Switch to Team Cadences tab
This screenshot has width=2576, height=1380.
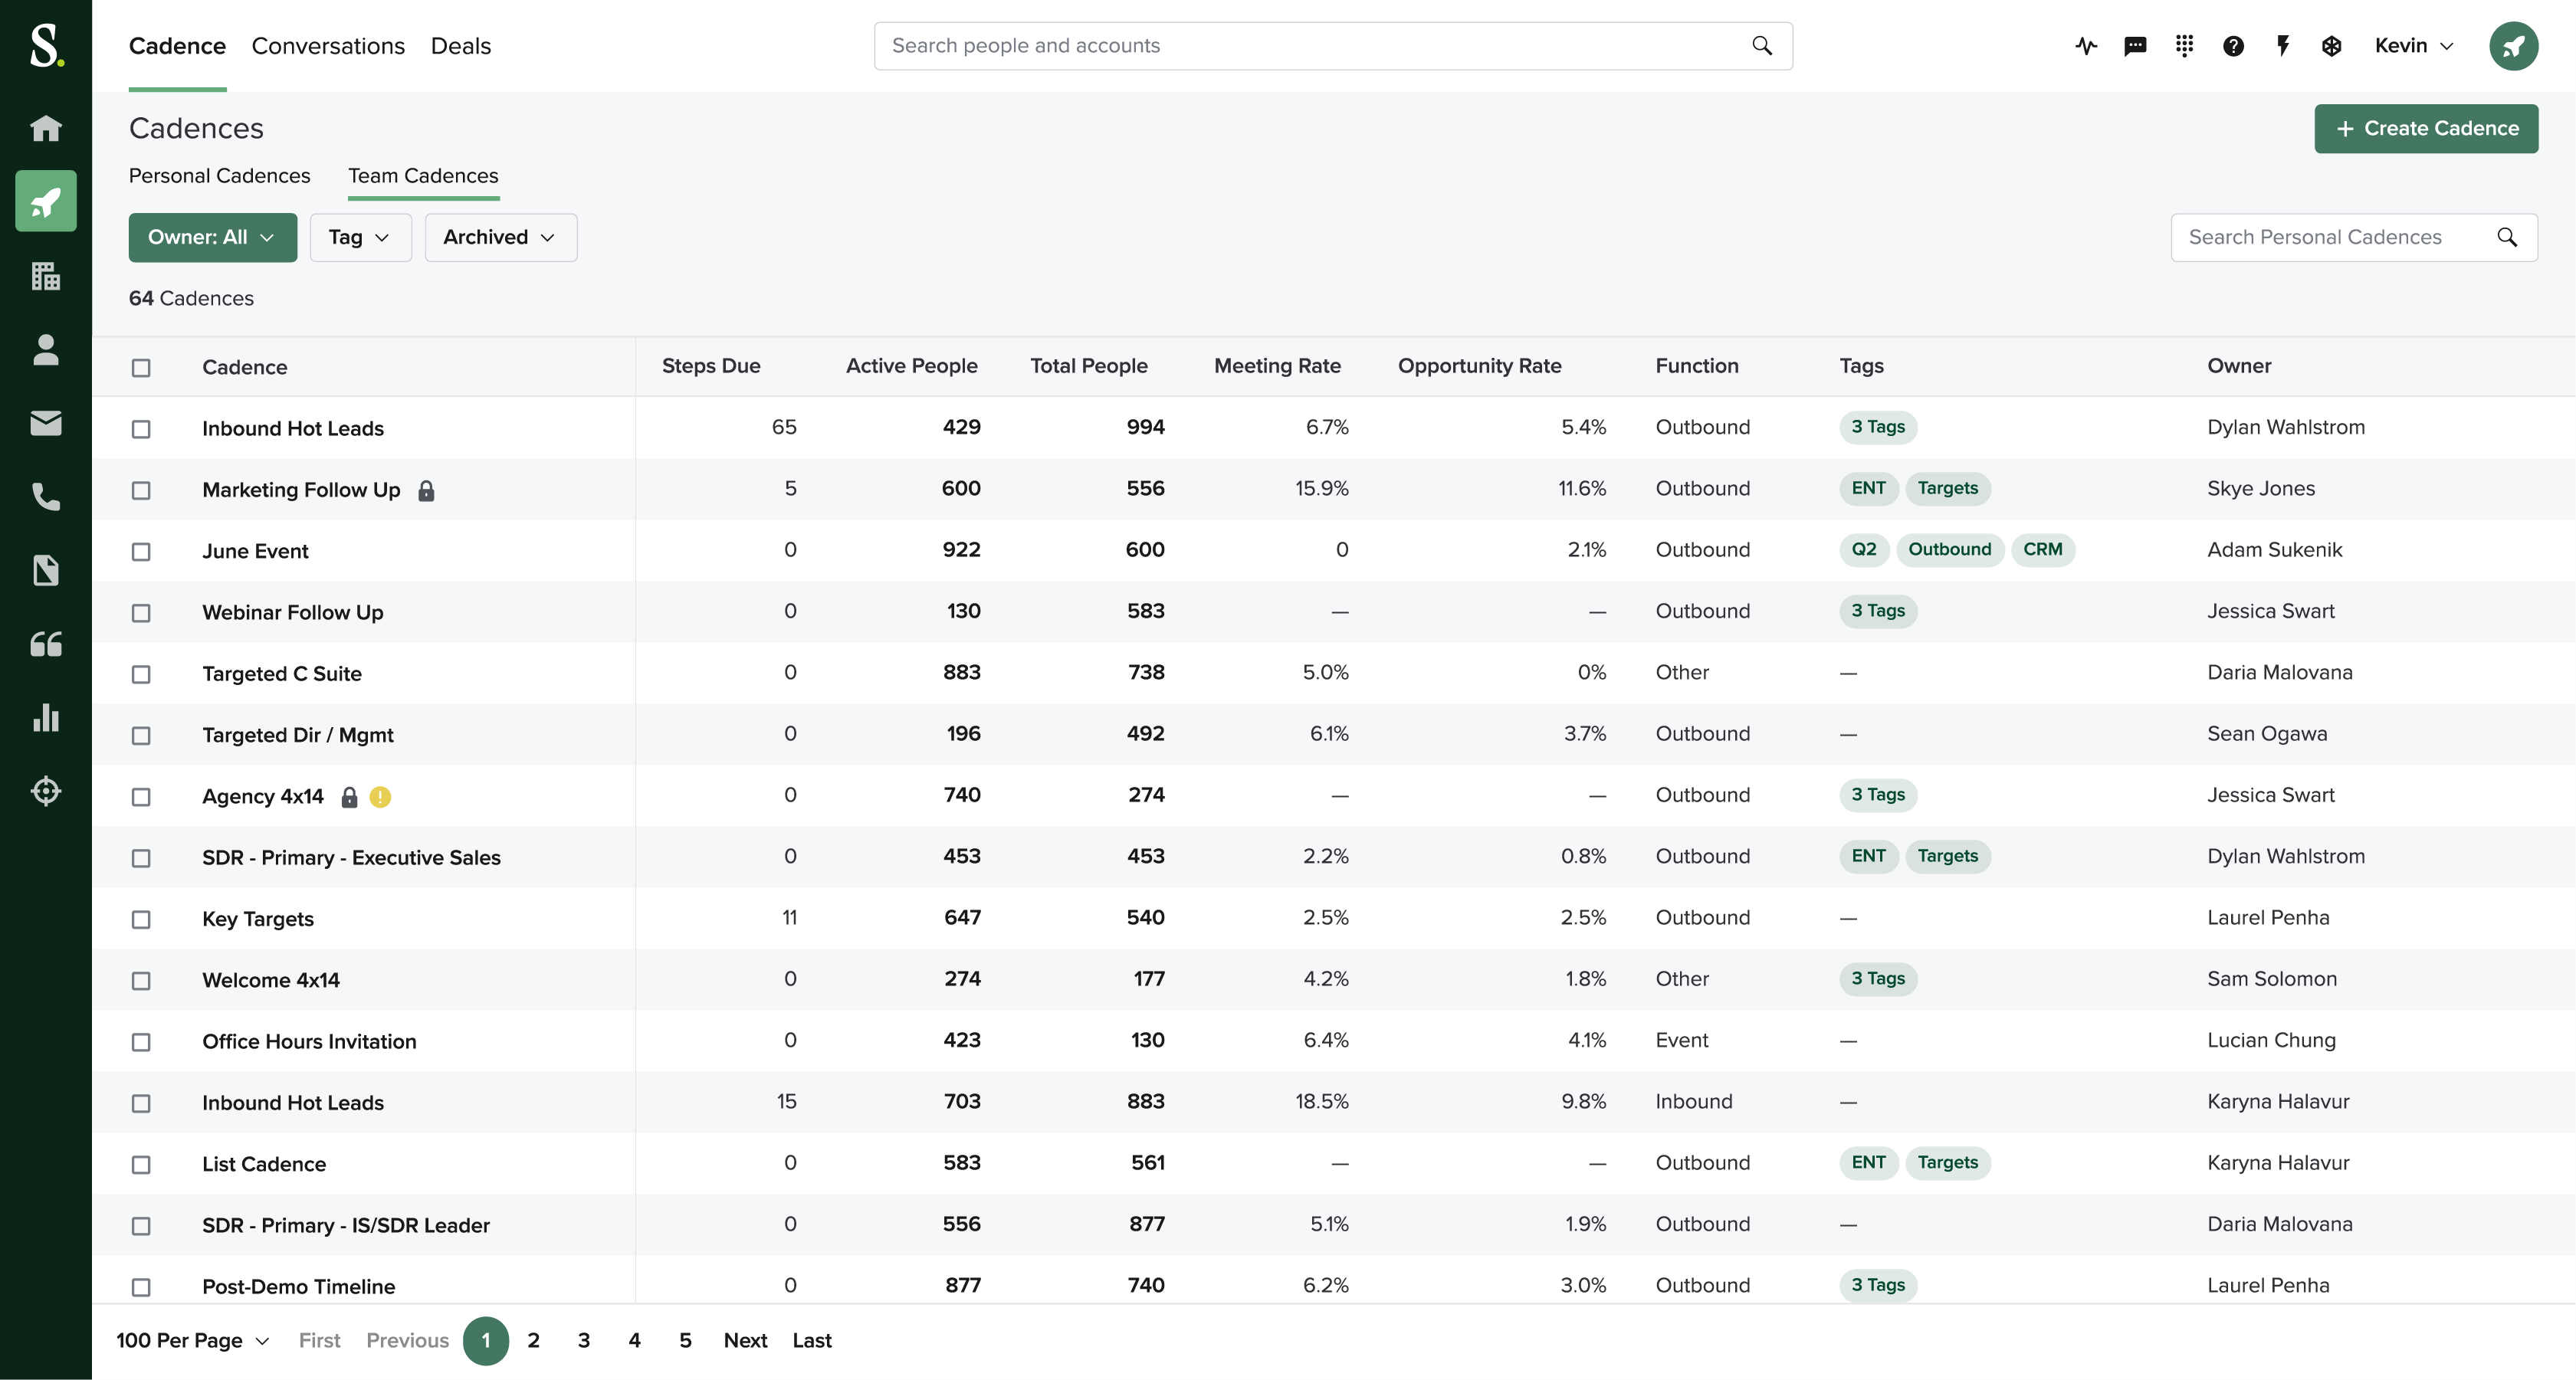tap(422, 175)
